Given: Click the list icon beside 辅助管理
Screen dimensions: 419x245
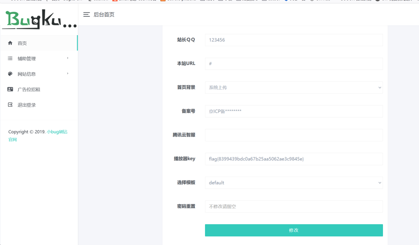Looking at the screenshot, I should pyautogui.click(x=10, y=58).
